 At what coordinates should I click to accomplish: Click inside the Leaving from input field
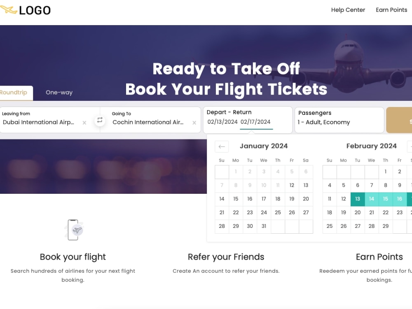39,122
